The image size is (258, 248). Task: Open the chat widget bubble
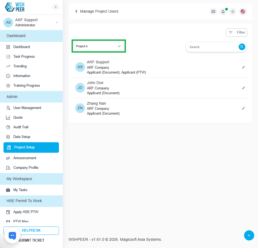[x=12, y=236]
